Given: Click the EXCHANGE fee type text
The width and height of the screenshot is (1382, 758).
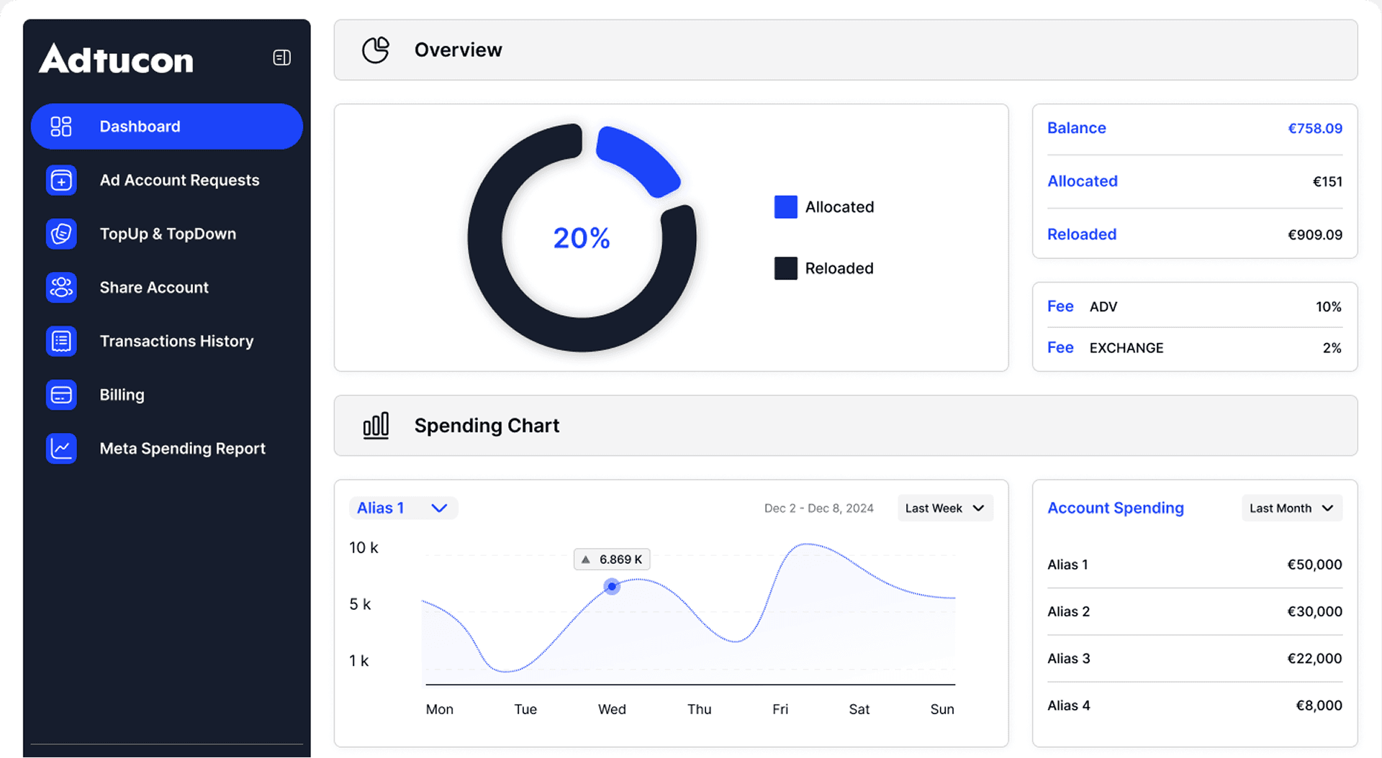Looking at the screenshot, I should pos(1126,348).
